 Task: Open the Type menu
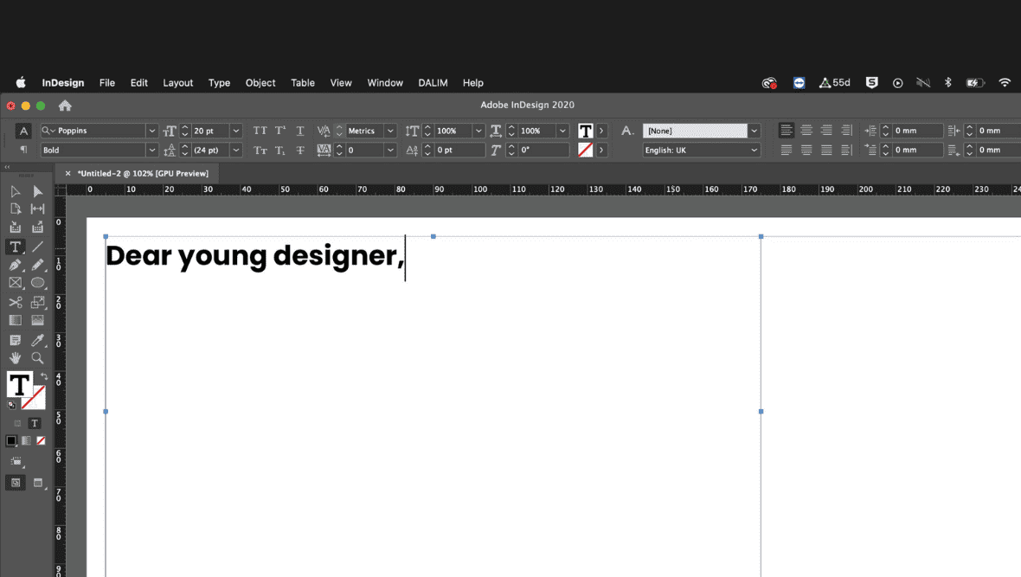pyautogui.click(x=219, y=82)
